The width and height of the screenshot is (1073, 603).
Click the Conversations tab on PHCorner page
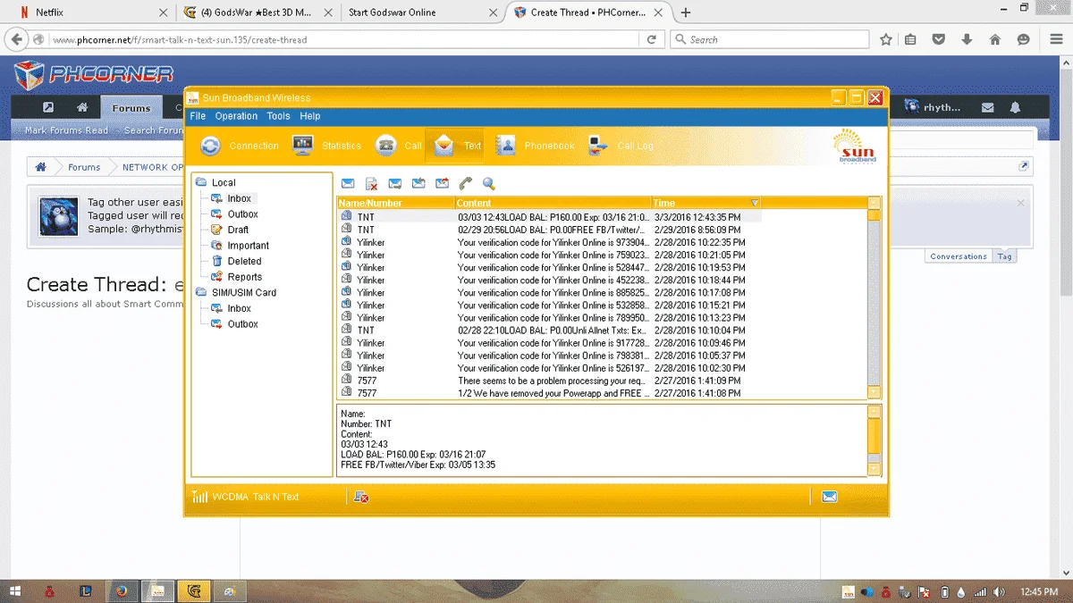point(958,256)
